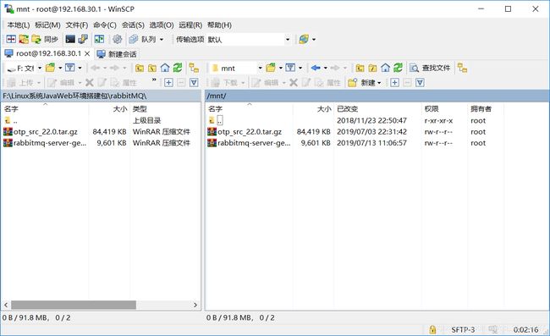The width and height of the screenshot is (550, 336).
Task: Click the 队列 queue button
Action: click(x=142, y=39)
